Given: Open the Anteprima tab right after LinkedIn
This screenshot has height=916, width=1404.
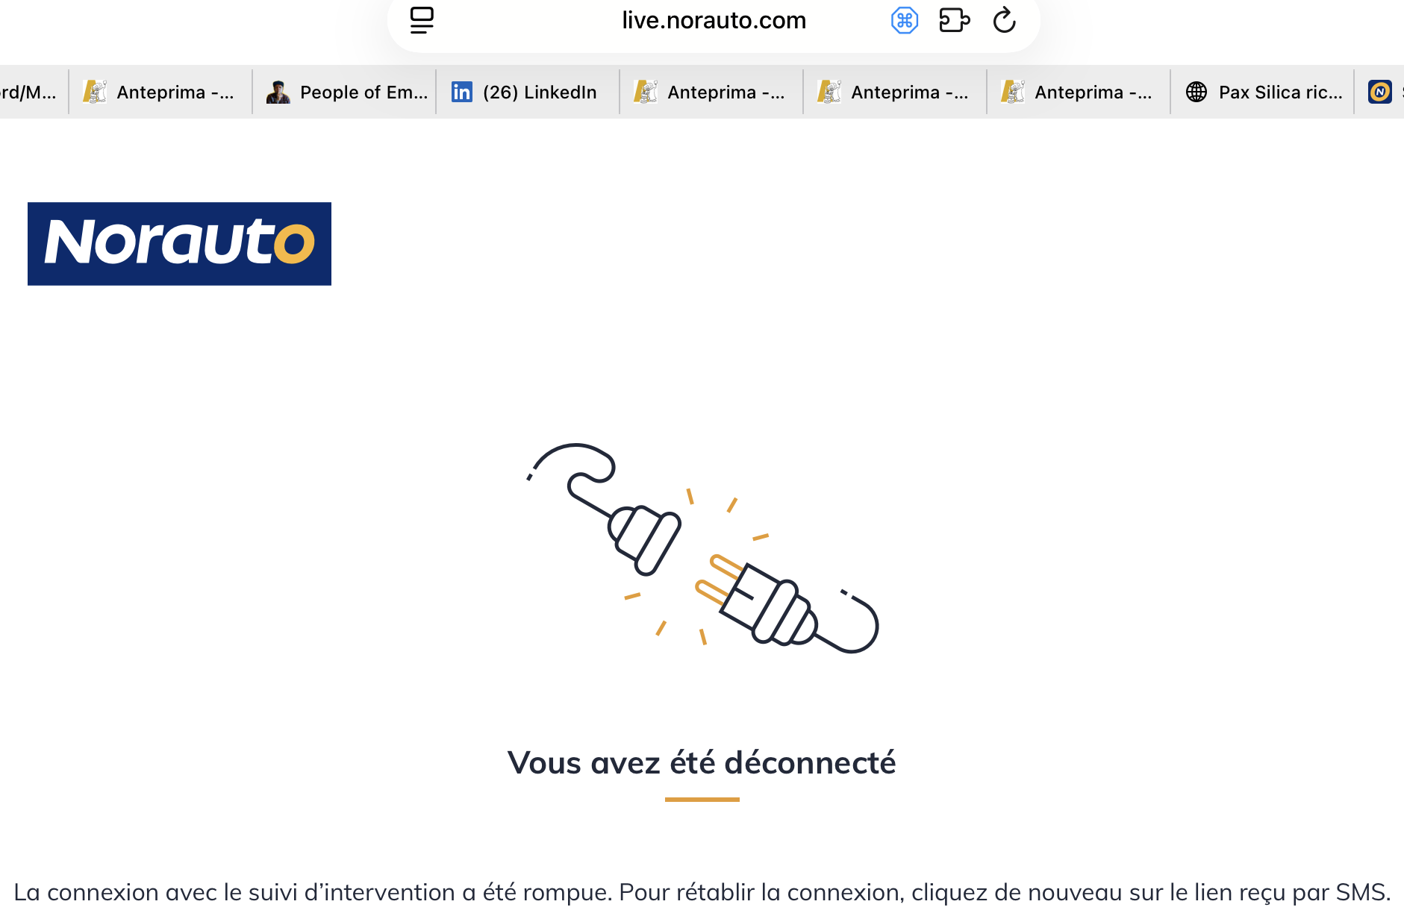Looking at the screenshot, I should coord(711,92).
